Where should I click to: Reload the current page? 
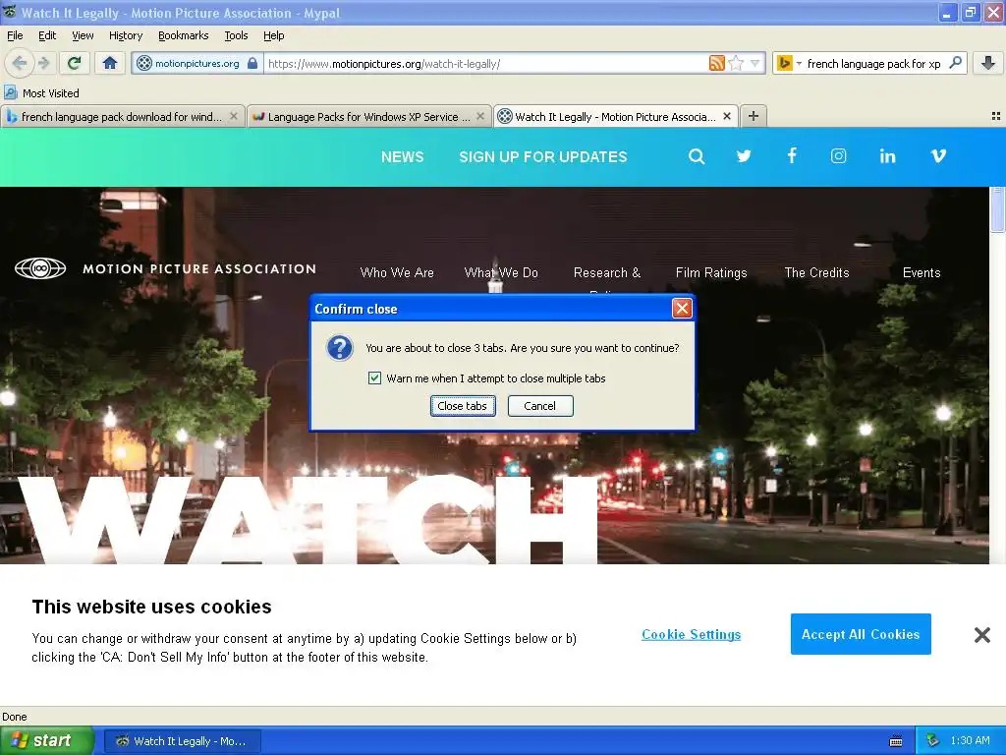(75, 63)
